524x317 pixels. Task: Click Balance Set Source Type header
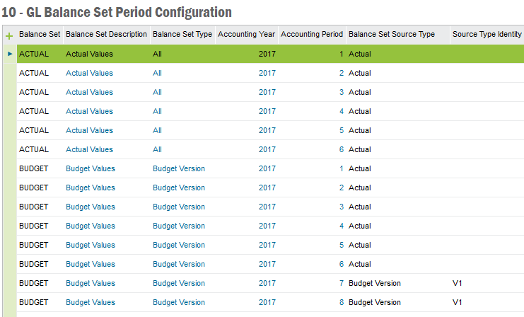(391, 34)
